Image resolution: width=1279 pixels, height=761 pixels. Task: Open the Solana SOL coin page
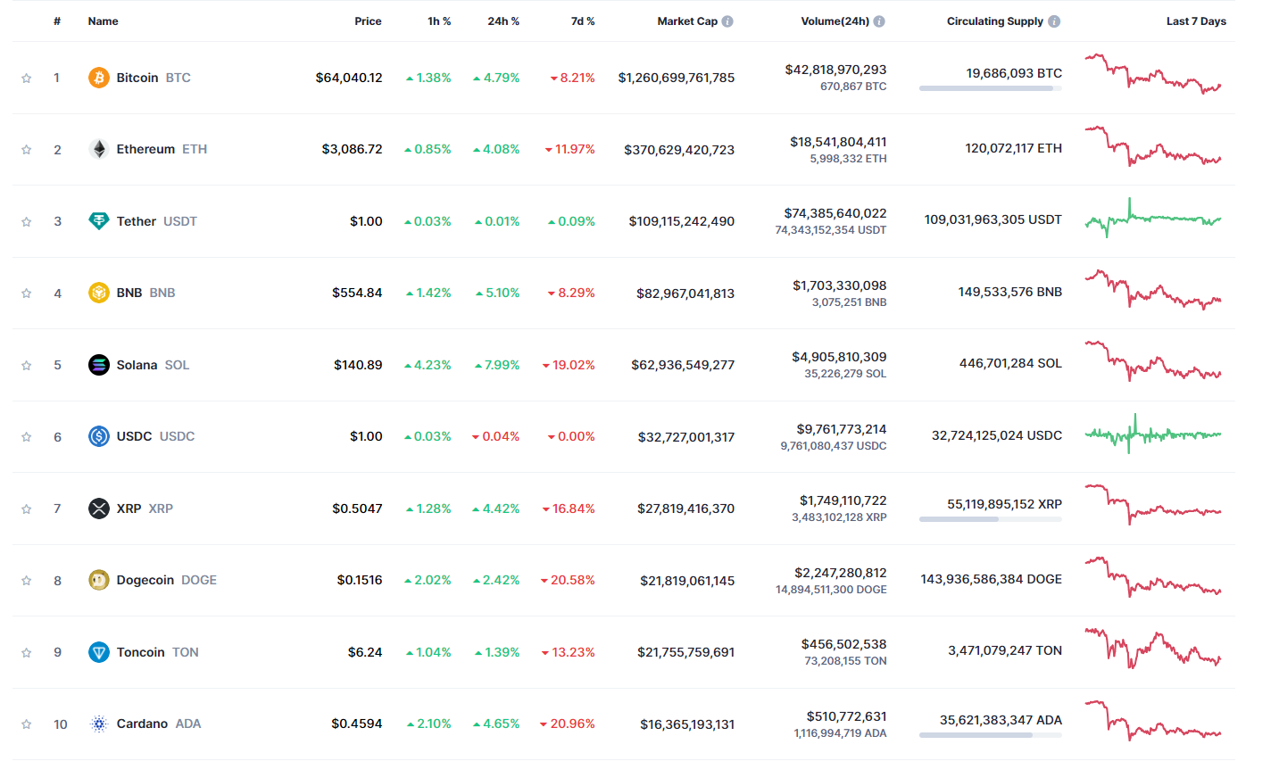(x=153, y=365)
